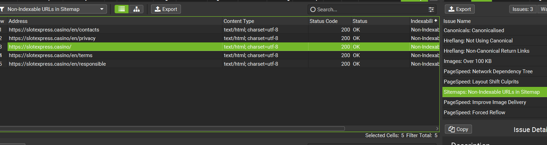Click the Search field in the URL table
This screenshot has width=547, height=145.
click(368, 10)
